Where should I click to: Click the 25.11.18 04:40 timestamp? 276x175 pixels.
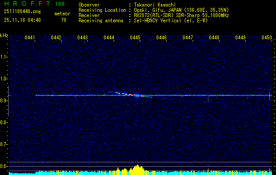pyautogui.click(x=22, y=20)
